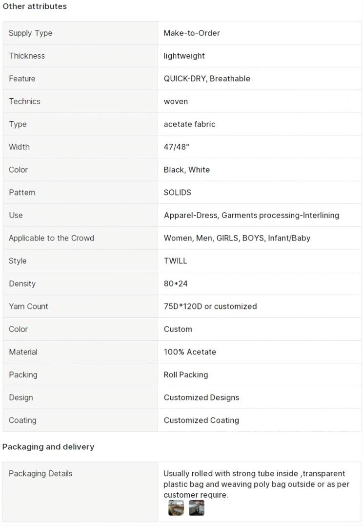Click the "Packaging Details" row label
This screenshot has width=363, height=526.
[40, 473]
